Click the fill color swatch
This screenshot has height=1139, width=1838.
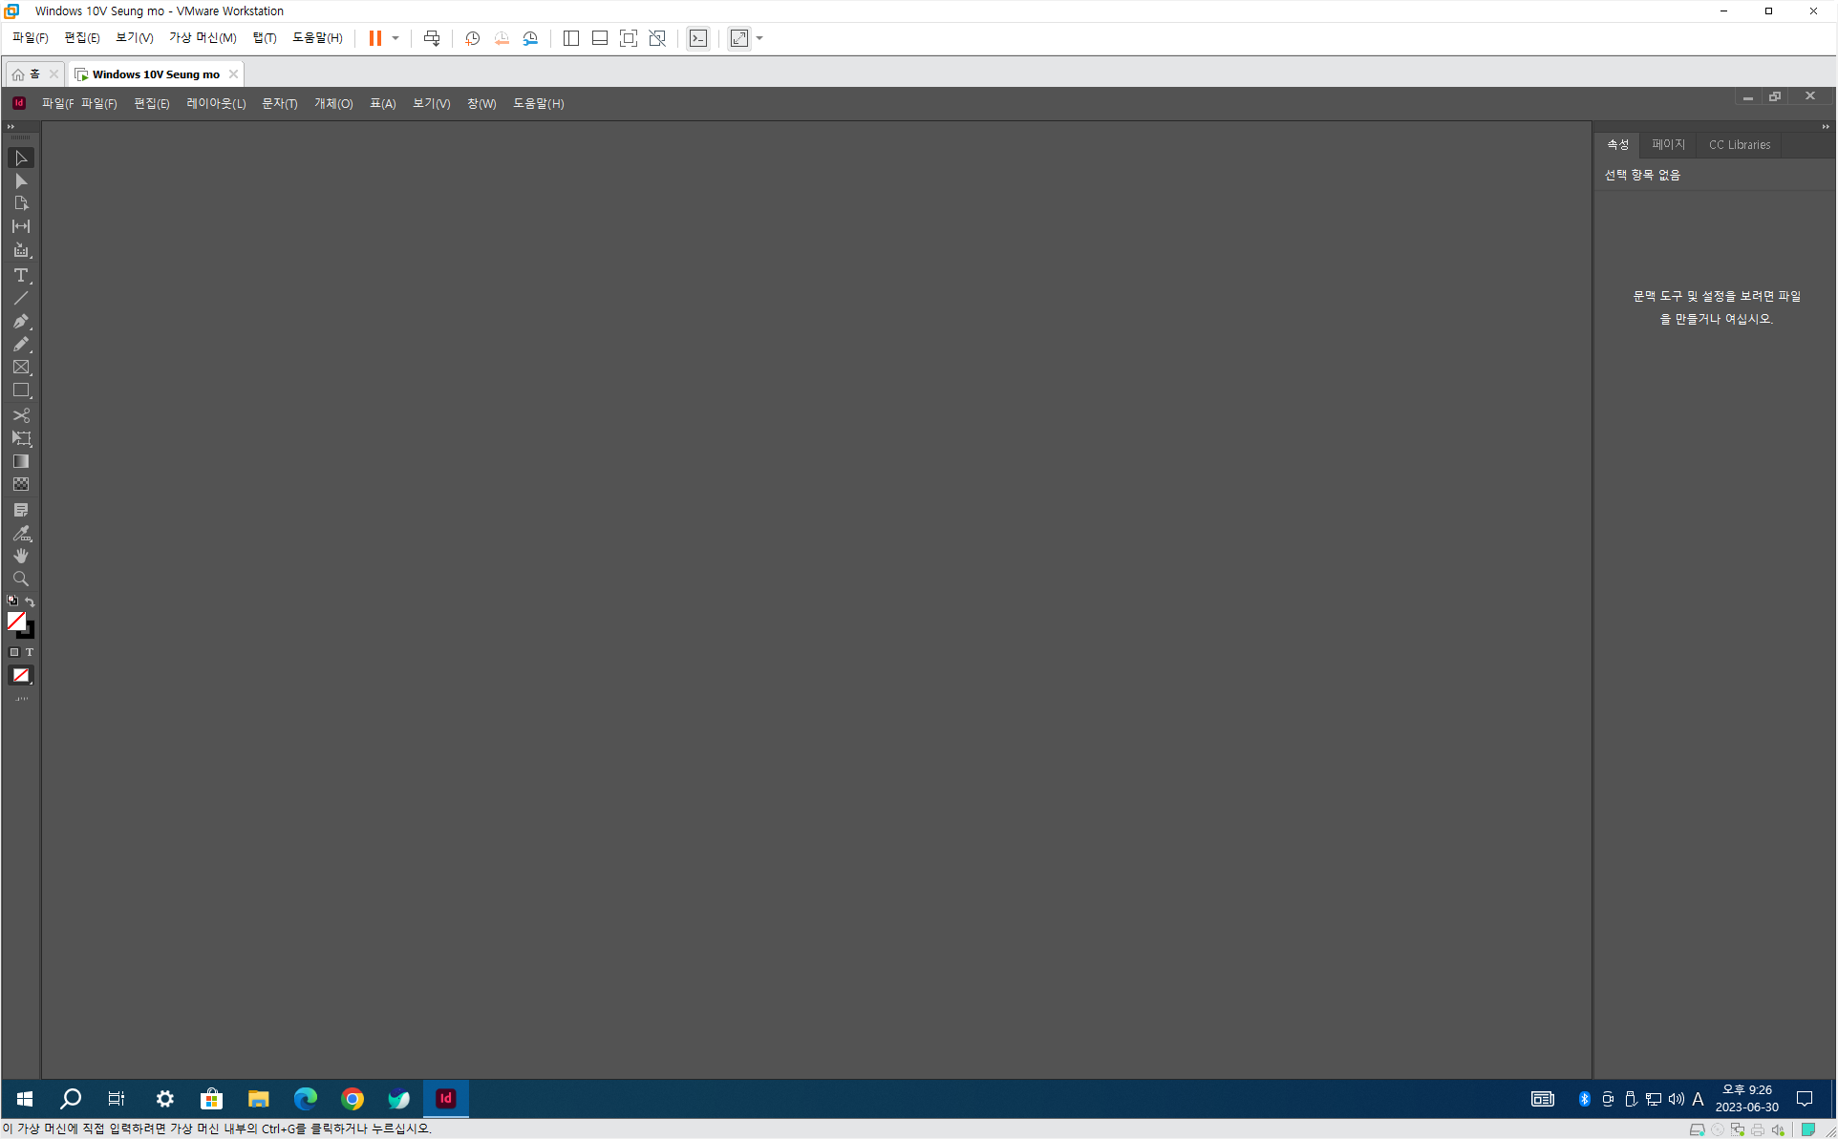point(16,621)
